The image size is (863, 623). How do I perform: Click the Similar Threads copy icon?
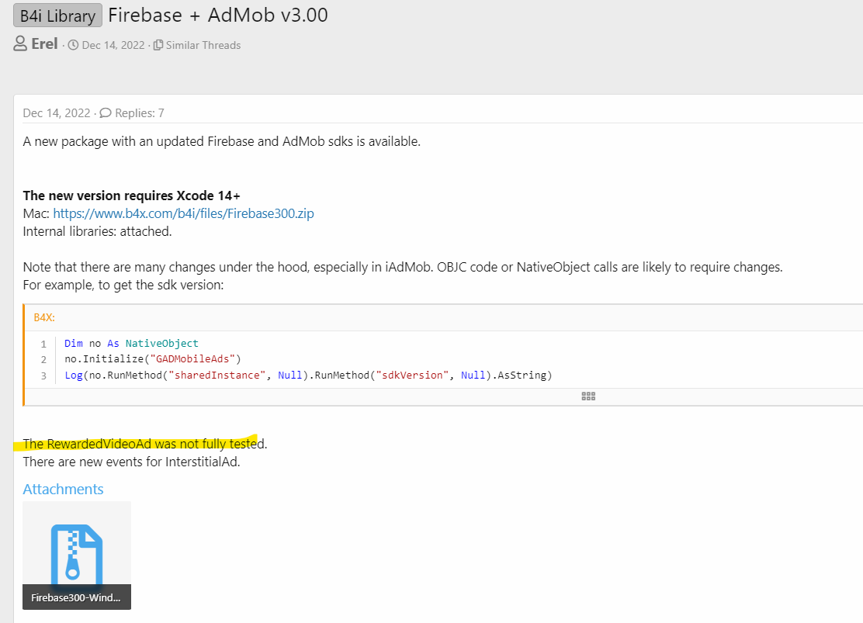click(158, 45)
